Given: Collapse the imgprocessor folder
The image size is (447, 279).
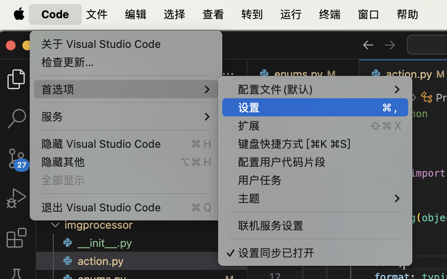Looking at the screenshot, I should (x=55, y=225).
